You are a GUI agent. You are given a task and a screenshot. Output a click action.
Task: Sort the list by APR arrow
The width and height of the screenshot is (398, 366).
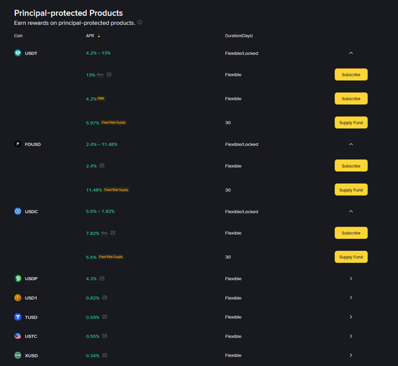98,36
